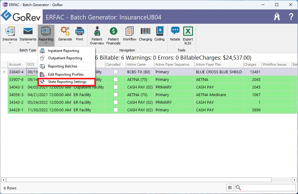Image resolution: width=298 pixels, height=194 pixels.
Task: Select Outpatient Reporting menu item
Action: pos(67,58)
